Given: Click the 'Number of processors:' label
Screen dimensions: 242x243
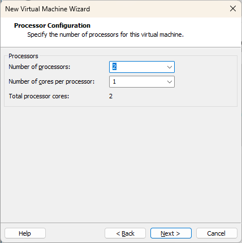Looking at the screenshot, I should [x=40, y=67].
